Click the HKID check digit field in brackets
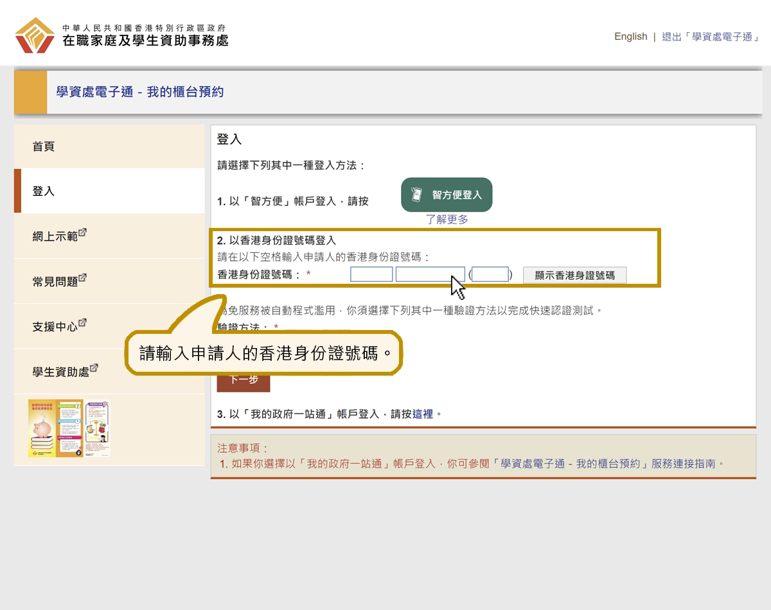Screen dimensions: 771x610 [x=490, y=275]
